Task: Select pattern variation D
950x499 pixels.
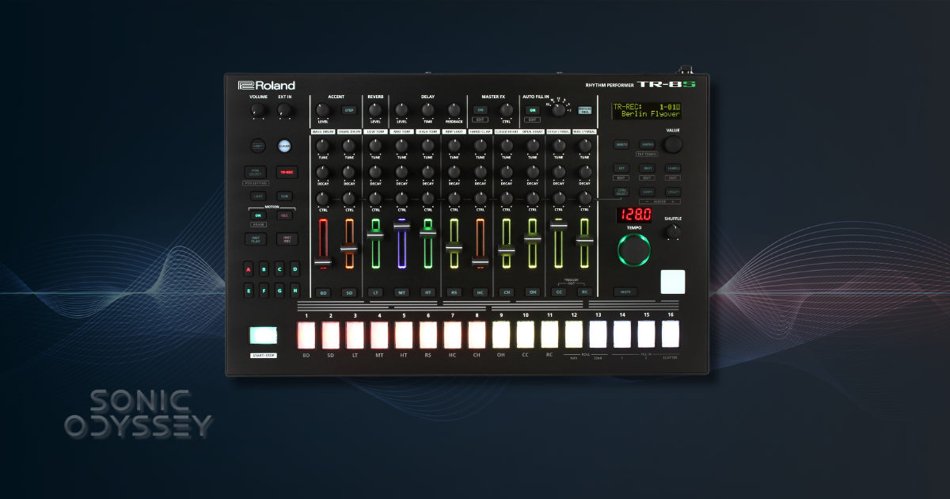Action: (x=294, y=269)
